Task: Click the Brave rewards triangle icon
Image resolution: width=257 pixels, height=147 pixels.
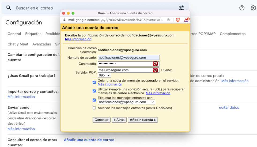Action: [186, 20]
